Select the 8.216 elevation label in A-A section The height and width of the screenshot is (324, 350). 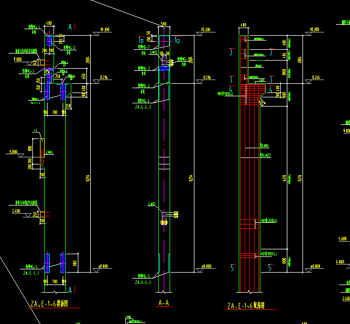coord(207,77)
